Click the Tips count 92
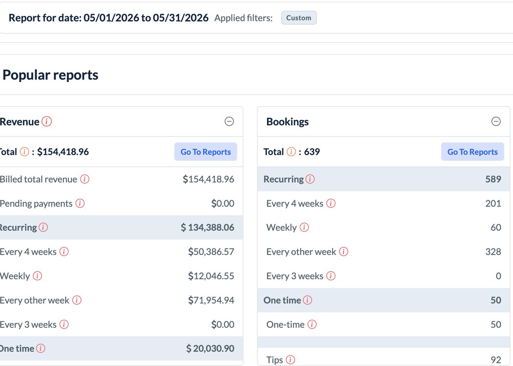 pos(496,360)
